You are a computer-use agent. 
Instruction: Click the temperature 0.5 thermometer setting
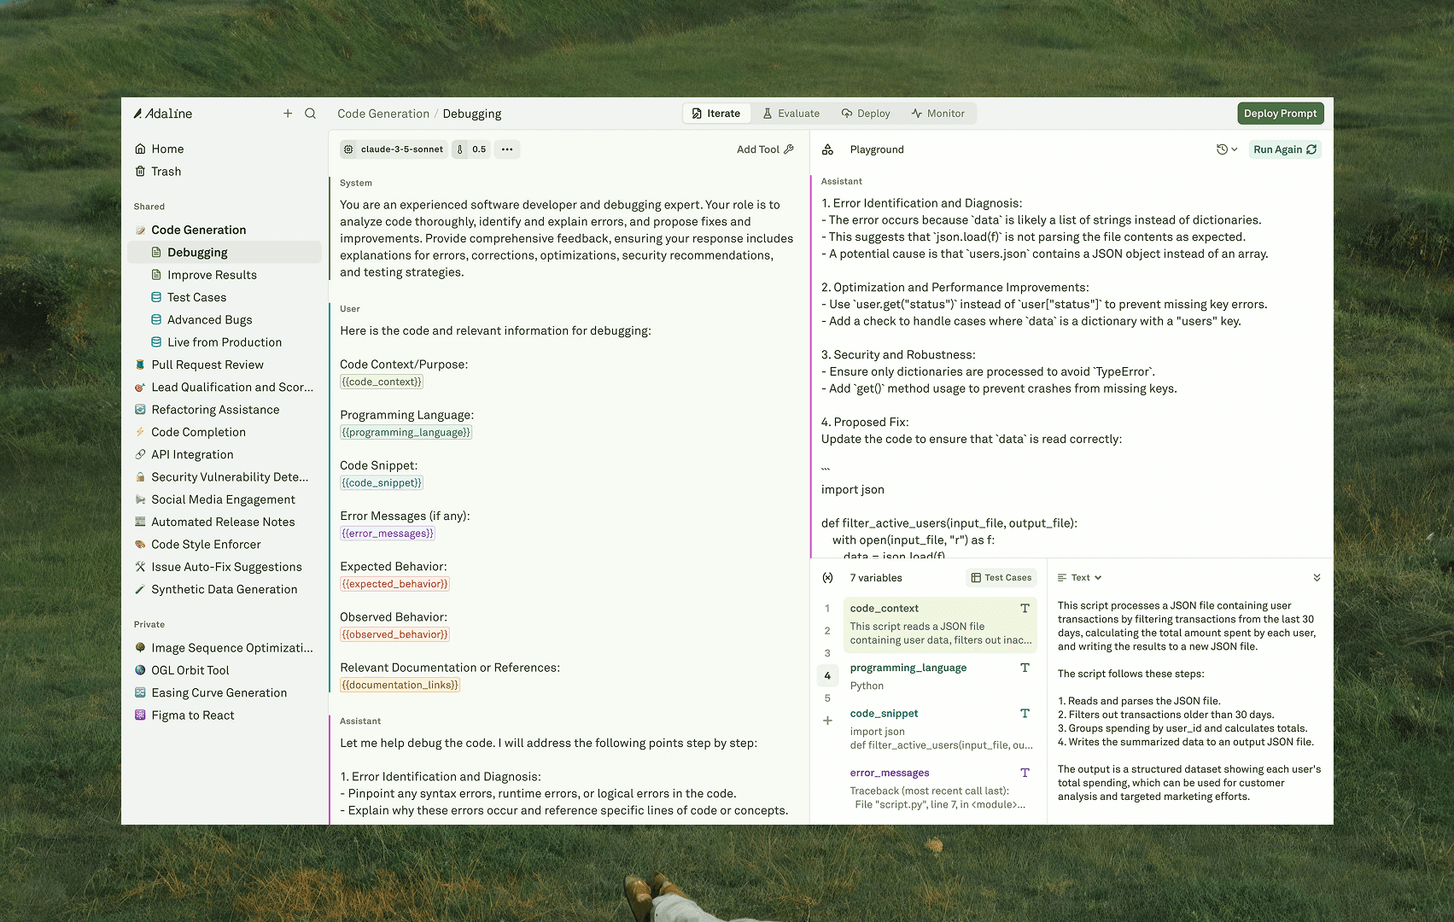click(x=470, y=149)
